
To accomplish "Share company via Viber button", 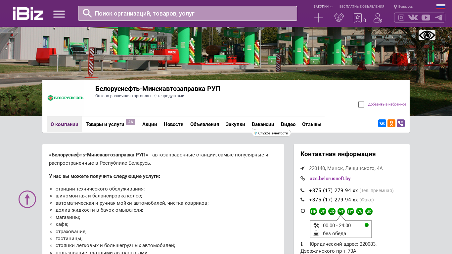I will pyautogui.click(x=401, y=123).
